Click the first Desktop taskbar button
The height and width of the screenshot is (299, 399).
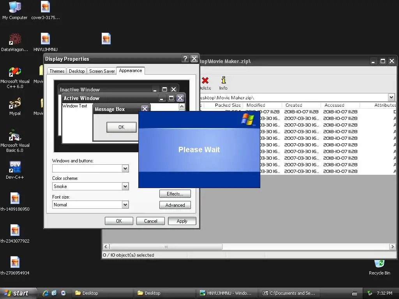click(x=102, y=293)
